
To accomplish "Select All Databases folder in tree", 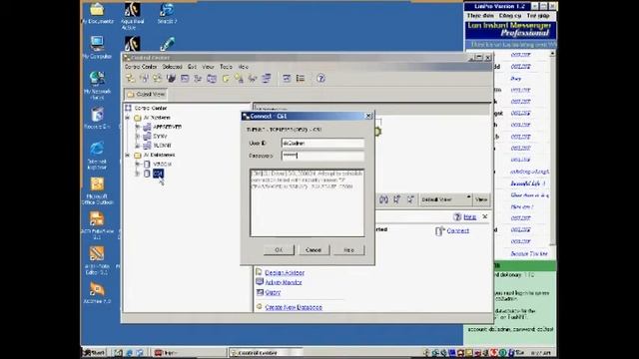I will [159, 155].
